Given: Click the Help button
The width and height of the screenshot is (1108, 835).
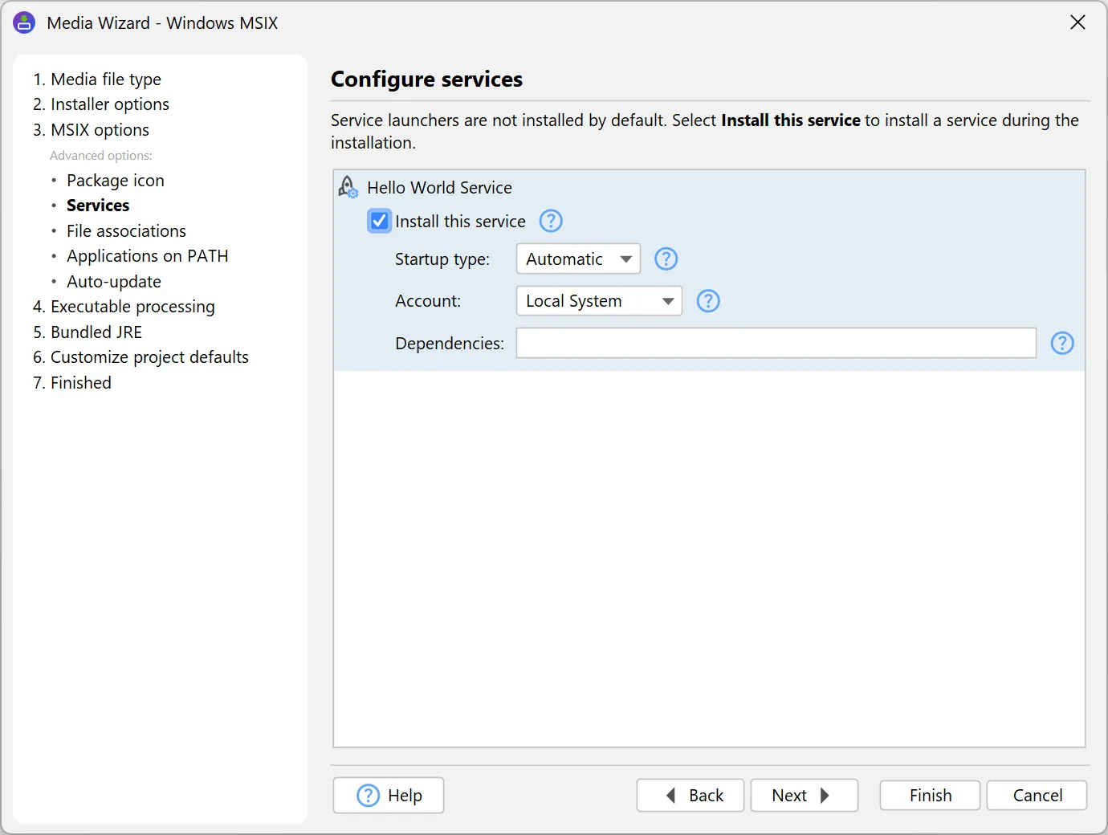Looking at the screenshot, I should [x=389, y=796].
